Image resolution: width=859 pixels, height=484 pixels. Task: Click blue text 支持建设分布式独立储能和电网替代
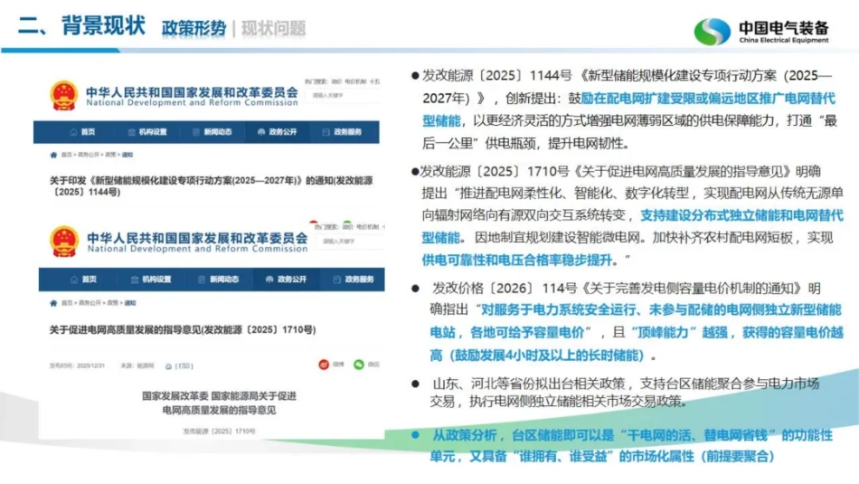tap(741, 215)
